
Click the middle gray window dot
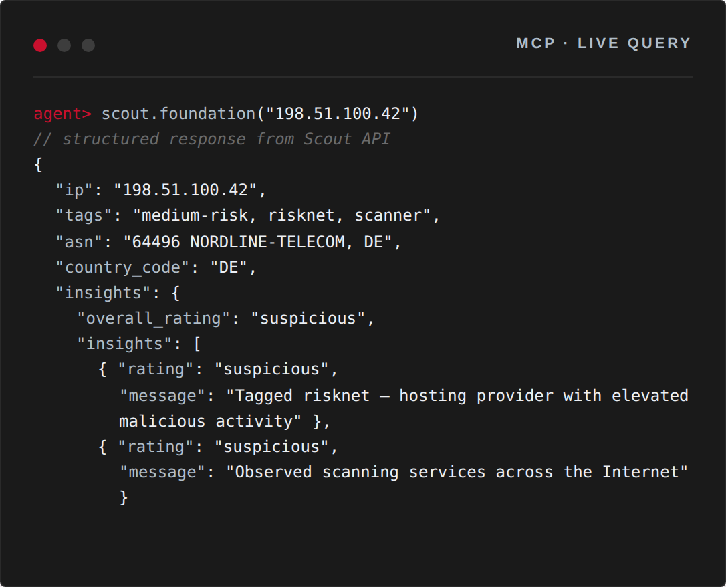(64, 45)
